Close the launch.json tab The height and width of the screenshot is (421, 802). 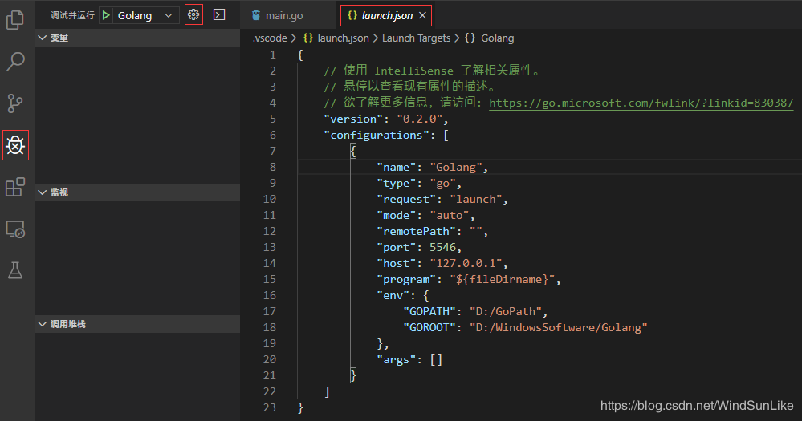coord(423,15)
